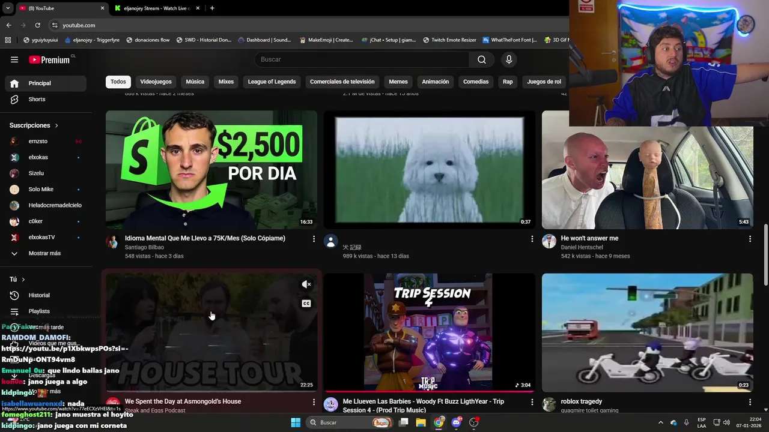This screenshot has width=769, height=432.
Task: Click the YouTube search Buscar field
Action: coord(362,59)
